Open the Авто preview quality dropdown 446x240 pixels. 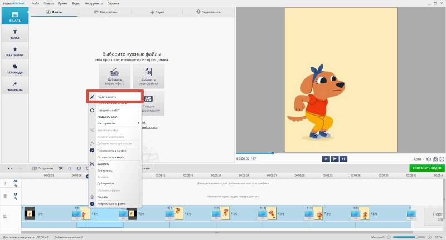[x=419, y=159]
